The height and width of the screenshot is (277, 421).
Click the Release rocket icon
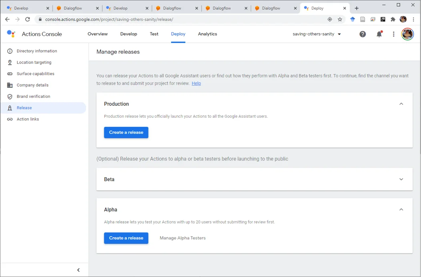(10, 108)
